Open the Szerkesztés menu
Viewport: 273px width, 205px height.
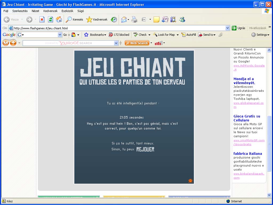(x=20, y=11)
